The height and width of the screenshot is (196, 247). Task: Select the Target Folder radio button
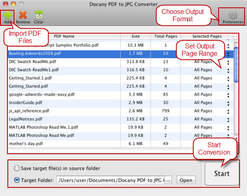(17, 180)
